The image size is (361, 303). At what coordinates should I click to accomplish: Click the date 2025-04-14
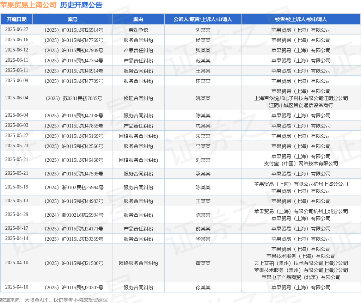point(17,238)
